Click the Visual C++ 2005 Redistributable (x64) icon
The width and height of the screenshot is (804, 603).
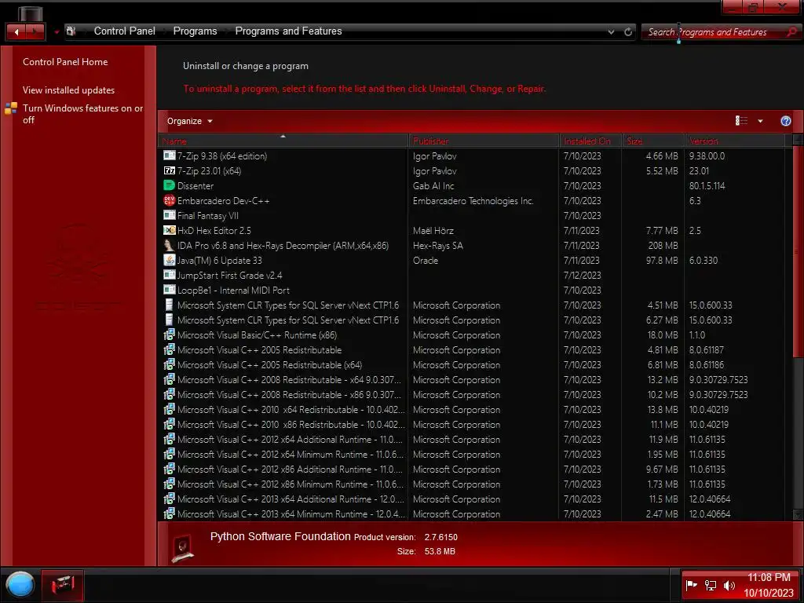pos(170,364)
